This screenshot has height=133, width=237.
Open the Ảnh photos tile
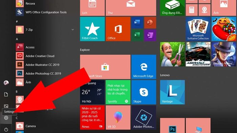click(224, 8)
